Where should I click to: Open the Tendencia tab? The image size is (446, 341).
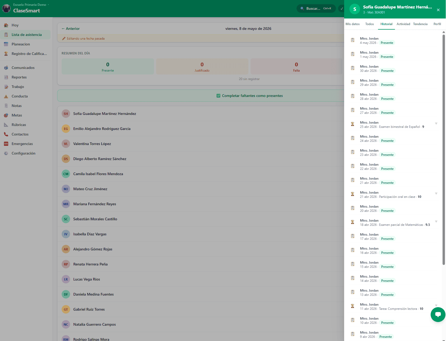[x=420, y=24]
